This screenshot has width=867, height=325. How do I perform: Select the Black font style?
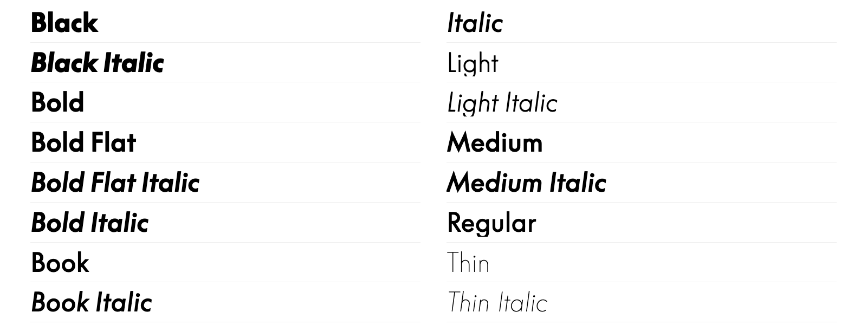[x=64, y=23]
